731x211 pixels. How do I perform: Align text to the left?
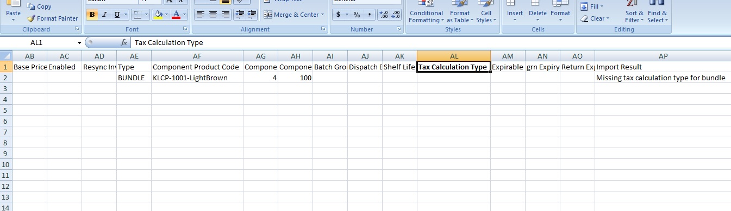click(201, 15)
